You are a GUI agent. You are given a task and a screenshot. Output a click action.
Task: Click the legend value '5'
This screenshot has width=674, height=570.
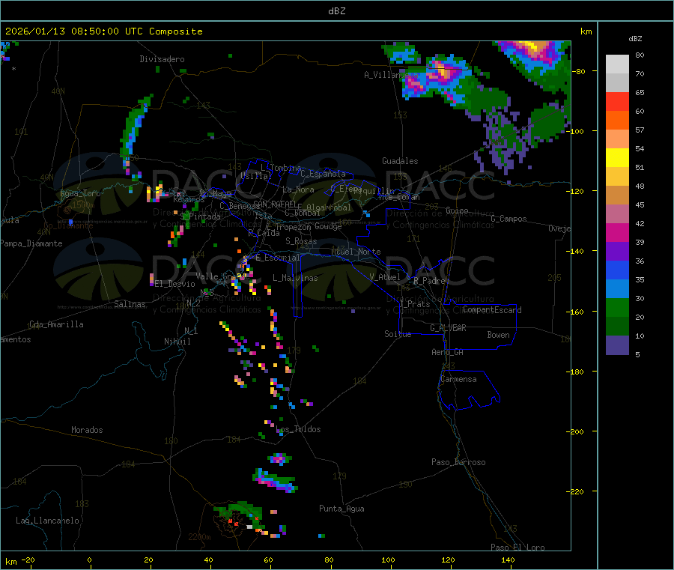pos(637,354)
